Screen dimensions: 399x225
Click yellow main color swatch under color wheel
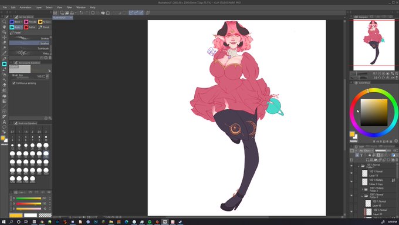coord(352,134)
